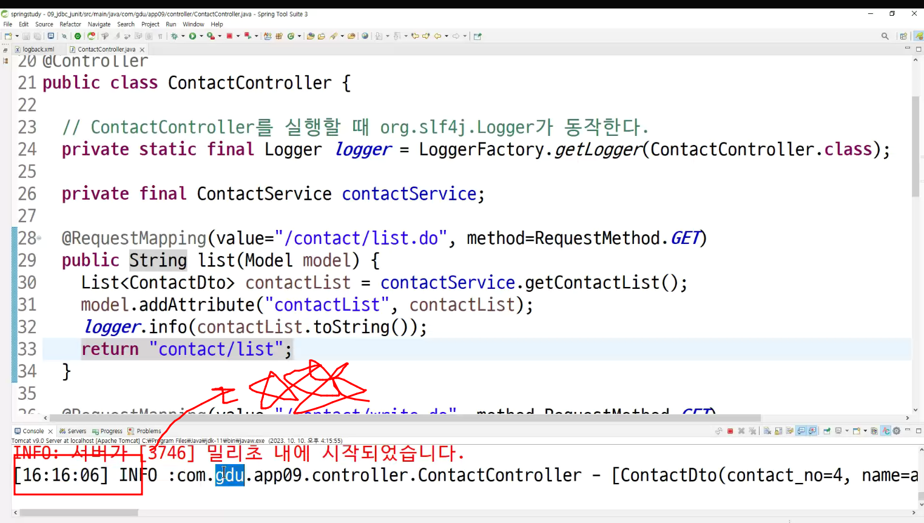Go to last edit location arrow
The height and width of the screenshot is (523, 924).
click(x=414, y=36)
